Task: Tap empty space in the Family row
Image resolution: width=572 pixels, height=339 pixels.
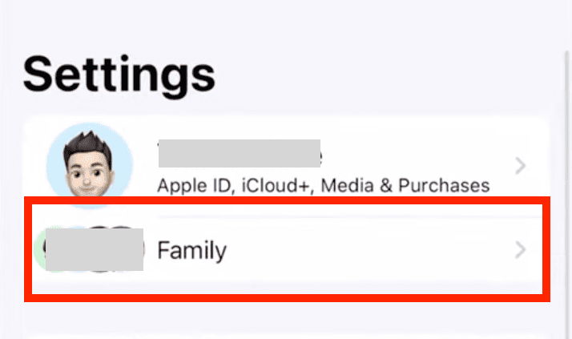Action: (x=369, y=251)
